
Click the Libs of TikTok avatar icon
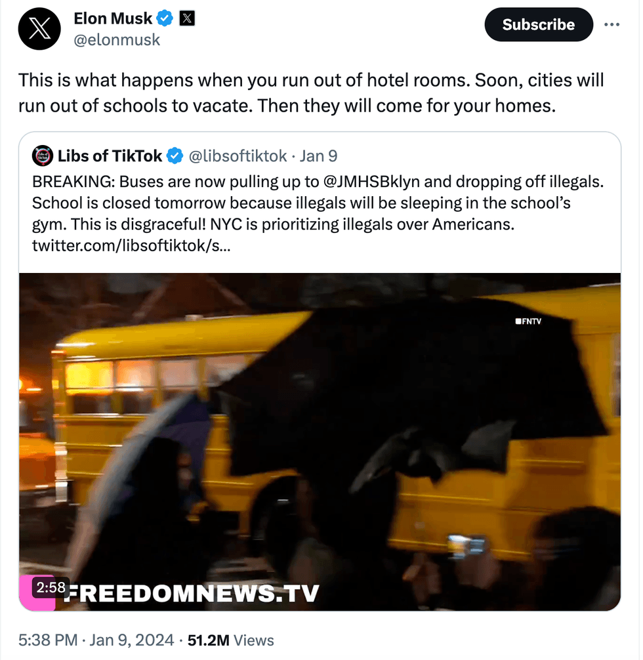[x=43, y=155]
